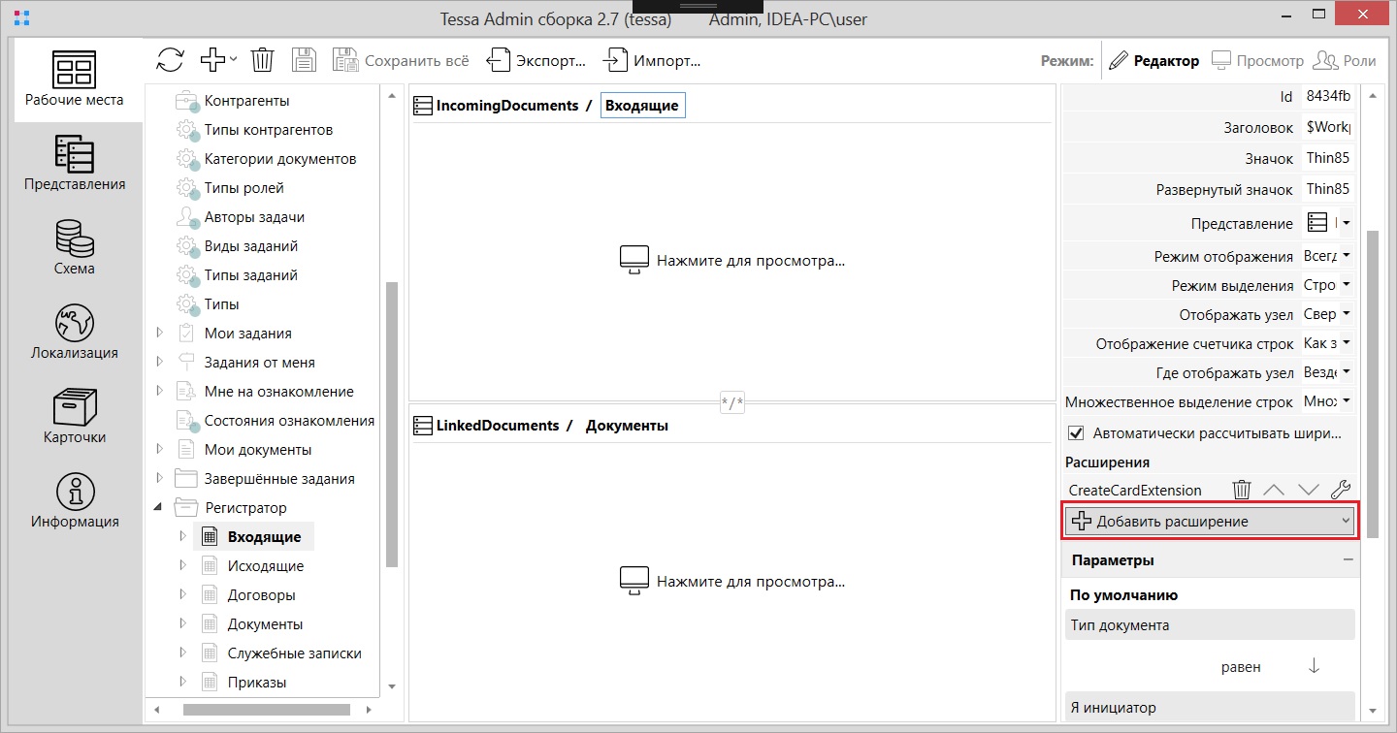Image resolution: width=1397 pixels, height=733 pixels.
Task: Expand the Мои задания tree node
Action: [x=160, y=334]
